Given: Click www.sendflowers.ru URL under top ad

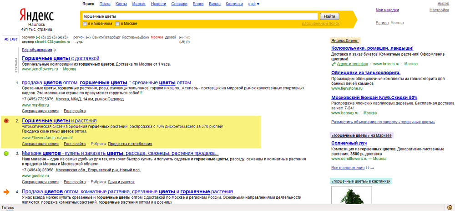Looking at the screenshot, I should pyautogui.click(x=40, y=69).
